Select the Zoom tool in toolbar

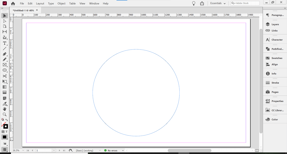click(4, 115)
